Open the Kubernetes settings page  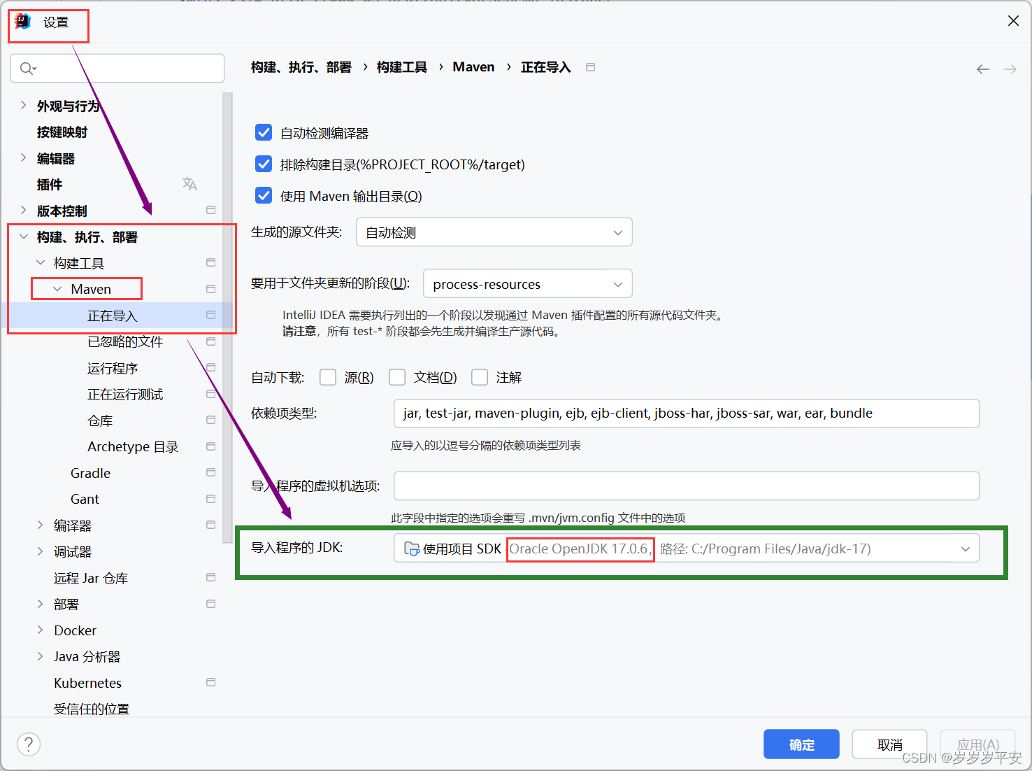coord(88,683)
